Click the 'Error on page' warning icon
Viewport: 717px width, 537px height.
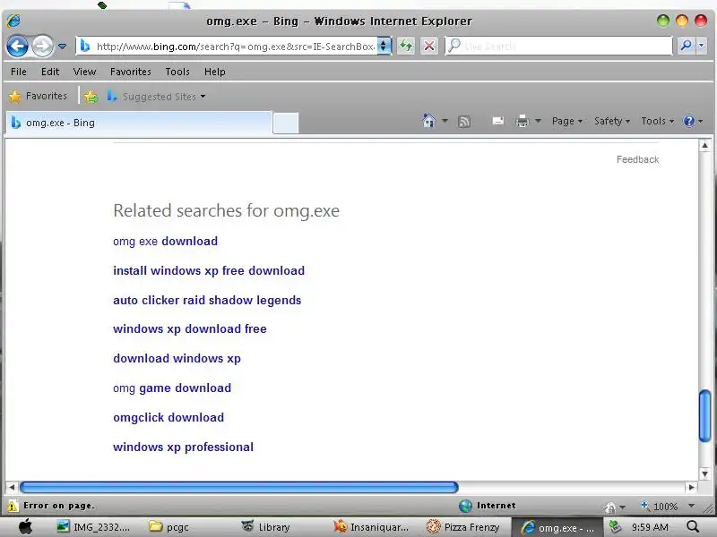point(13,506)
